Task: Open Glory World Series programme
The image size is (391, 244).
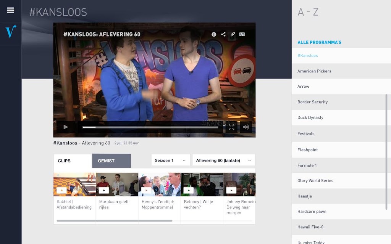Action: 341,181
